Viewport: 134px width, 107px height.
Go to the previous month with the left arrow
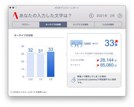[91, 16]
